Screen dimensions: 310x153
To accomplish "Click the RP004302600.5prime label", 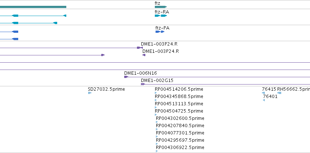I will [180, 118].
